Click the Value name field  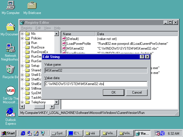pyautogui.click(x=96, y=70)
